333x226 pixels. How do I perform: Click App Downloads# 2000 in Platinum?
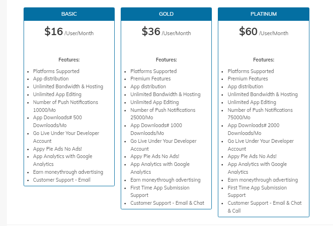[x=253, y=129]
